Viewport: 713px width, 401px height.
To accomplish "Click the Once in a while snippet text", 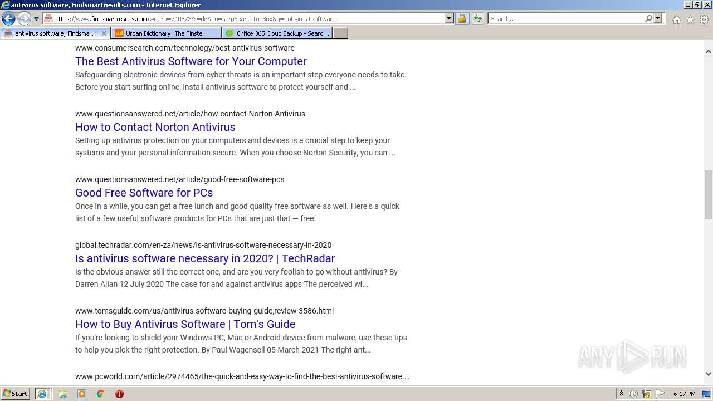I will pos(237,212).
